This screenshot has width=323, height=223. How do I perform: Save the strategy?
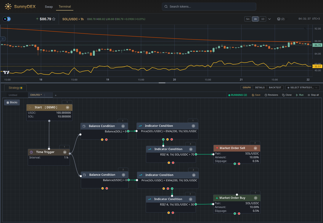pyautogui.click(x=256, y=95)
